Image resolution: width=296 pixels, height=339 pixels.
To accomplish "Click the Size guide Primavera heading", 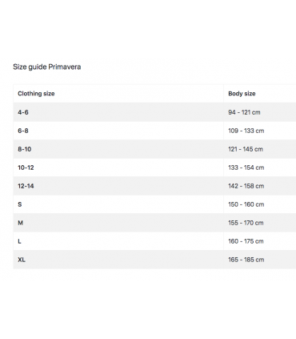I will [47, 67].
